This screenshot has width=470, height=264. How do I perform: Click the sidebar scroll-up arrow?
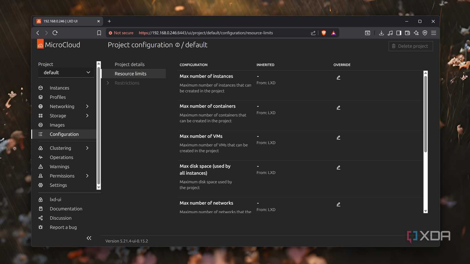point(99,63)
